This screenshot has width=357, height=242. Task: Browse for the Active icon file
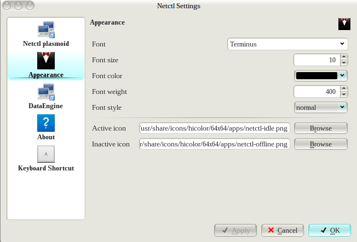click(321, 128)
